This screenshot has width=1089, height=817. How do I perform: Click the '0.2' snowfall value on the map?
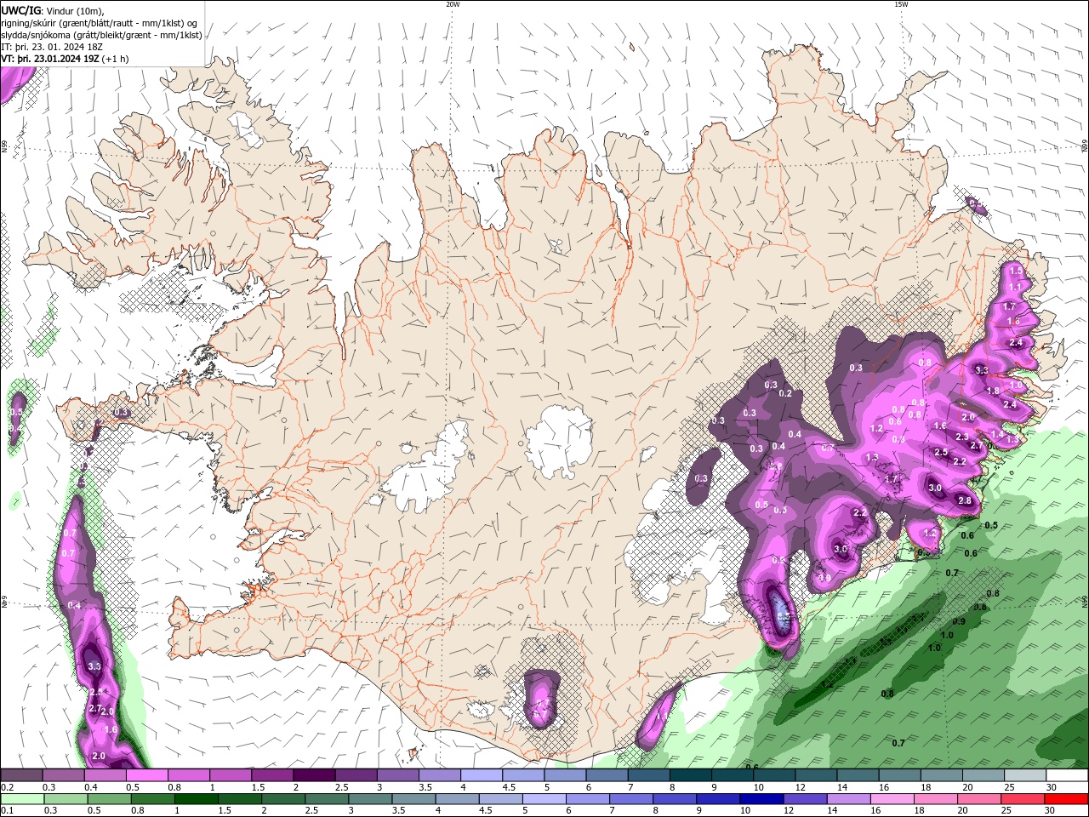pyautogui.click(x=785, y=393)
